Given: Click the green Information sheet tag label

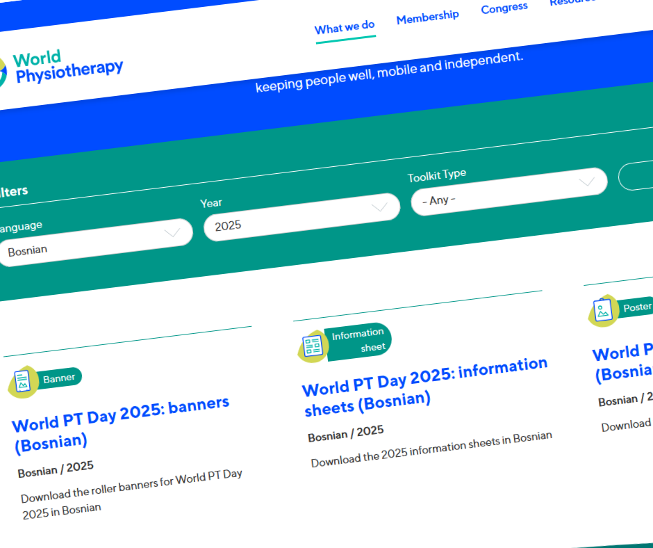Looking at the screenshot, I should point(358,340).
